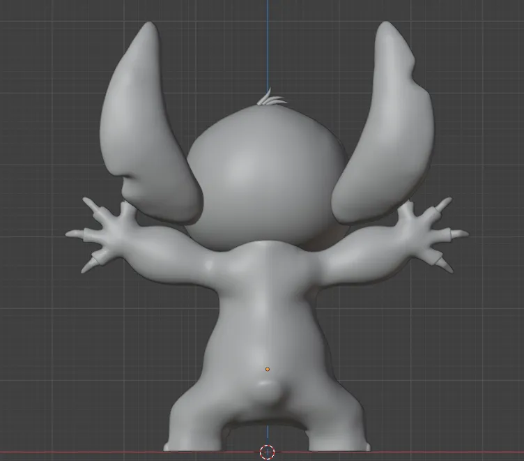Select the hair tuft on top of the head
The image size is (524, 461).
[271, 99]
